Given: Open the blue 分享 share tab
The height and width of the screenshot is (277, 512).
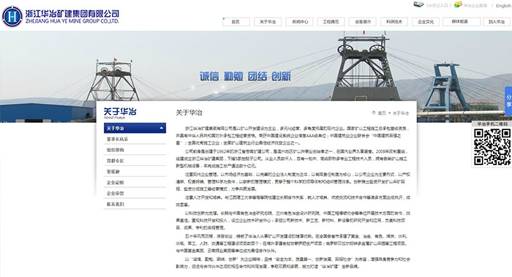Looking at the screenshot, I should pyautogui.click(x=508, y=101).
